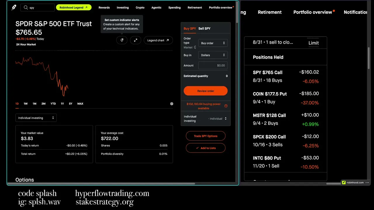Click the Market order info icon

195,47
